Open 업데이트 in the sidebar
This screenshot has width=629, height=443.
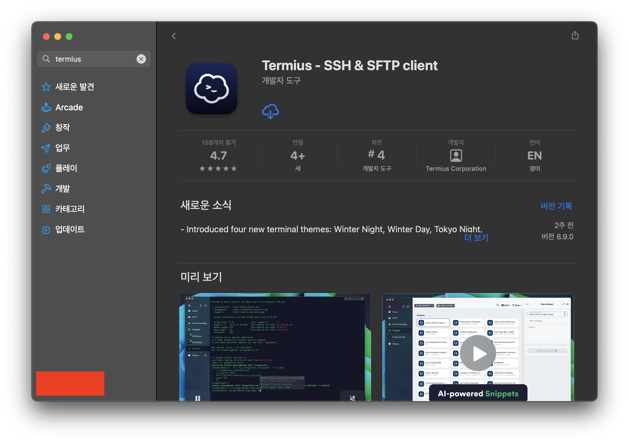point(70,229)
